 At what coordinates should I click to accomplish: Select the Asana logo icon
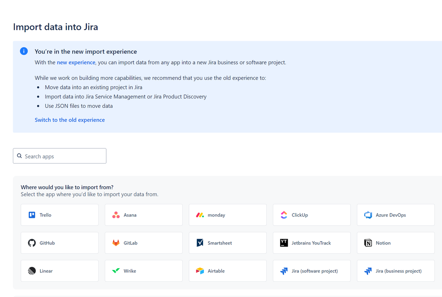[116, 215]
